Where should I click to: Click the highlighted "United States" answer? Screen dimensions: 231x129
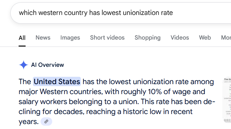point(57,81)
